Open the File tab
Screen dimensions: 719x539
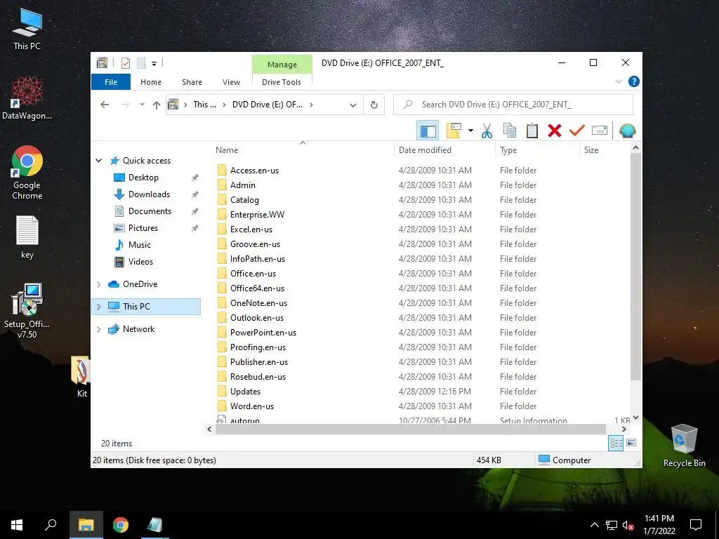click(111, 82)
